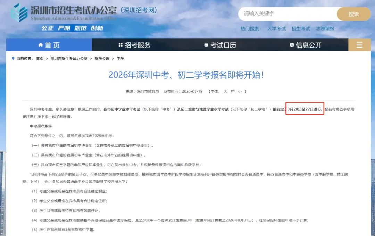Screen dimensions: 375x236
Task: Open the orange hamburger menu icon
Action: (x=359, y=45)
